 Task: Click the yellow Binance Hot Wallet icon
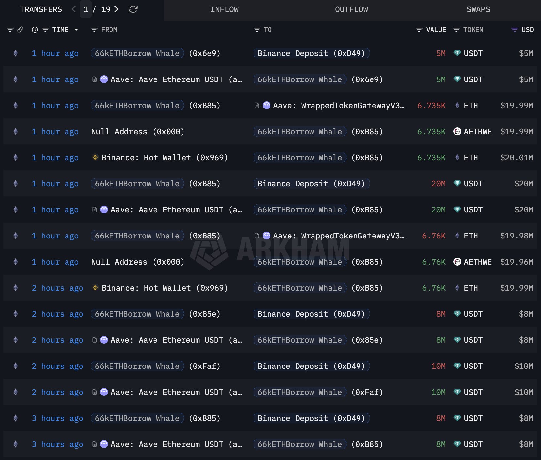tap(95, 157)
